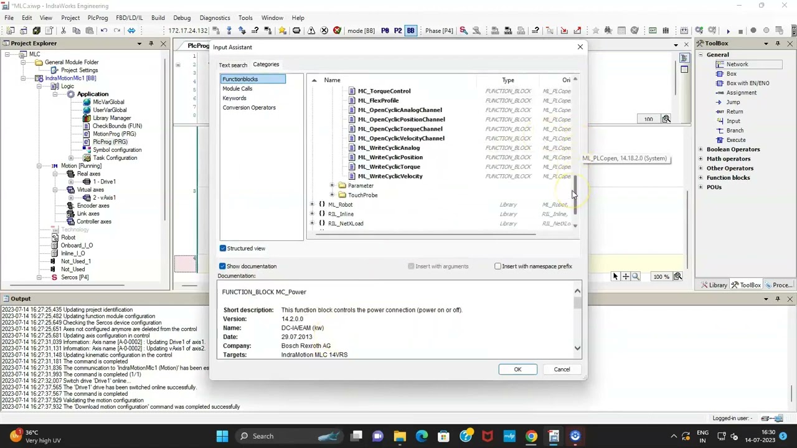Click the binoculars find icon
Viewport: 797px width, 448px height.
(x=608, y=30)
